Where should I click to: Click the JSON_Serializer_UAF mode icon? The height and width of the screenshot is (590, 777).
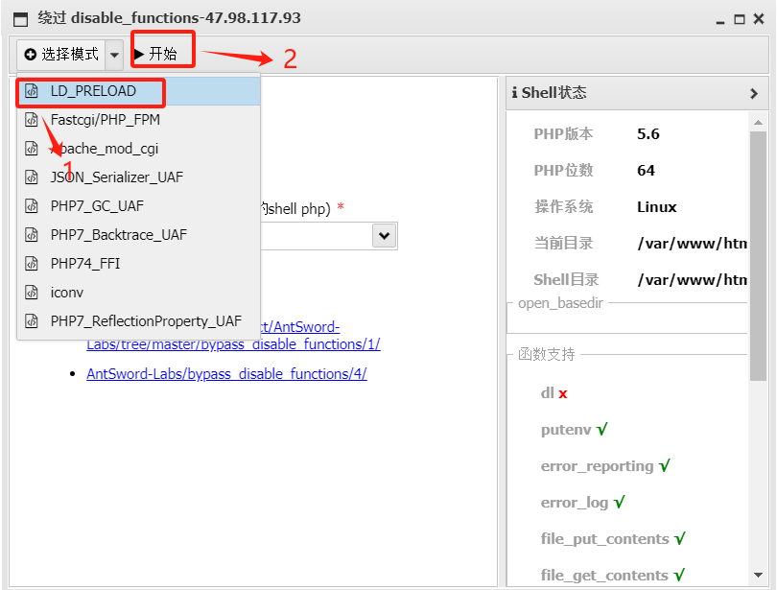click(33, 177)
